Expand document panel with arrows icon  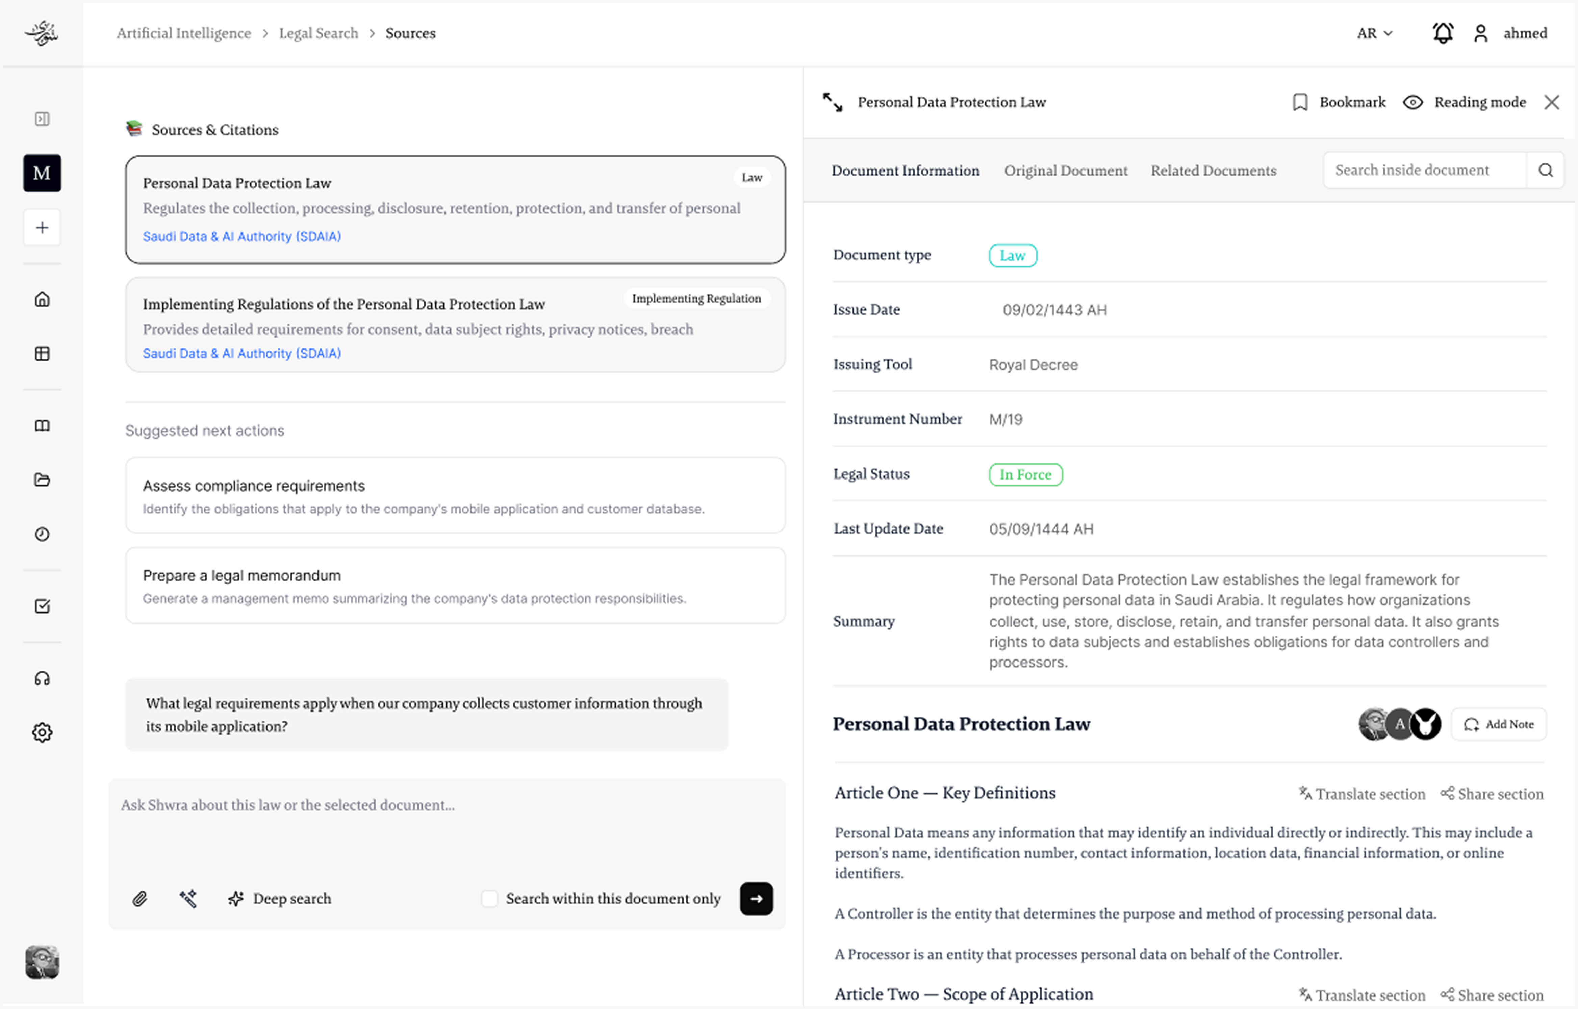[x=833, y=102]
